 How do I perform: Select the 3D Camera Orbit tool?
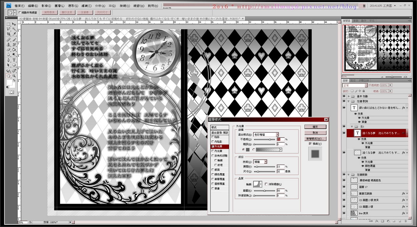(x=14, y=71)
